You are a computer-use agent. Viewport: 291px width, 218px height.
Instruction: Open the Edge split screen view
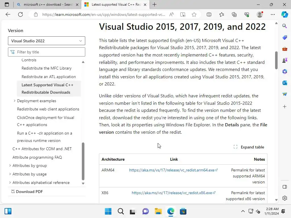pos(209,14)
